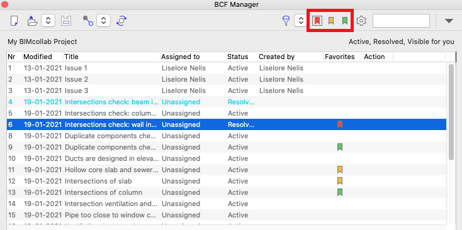The image size is (462, 230).
Task: Select Ducts are designed in elevation row
Action: coord(227,158)
